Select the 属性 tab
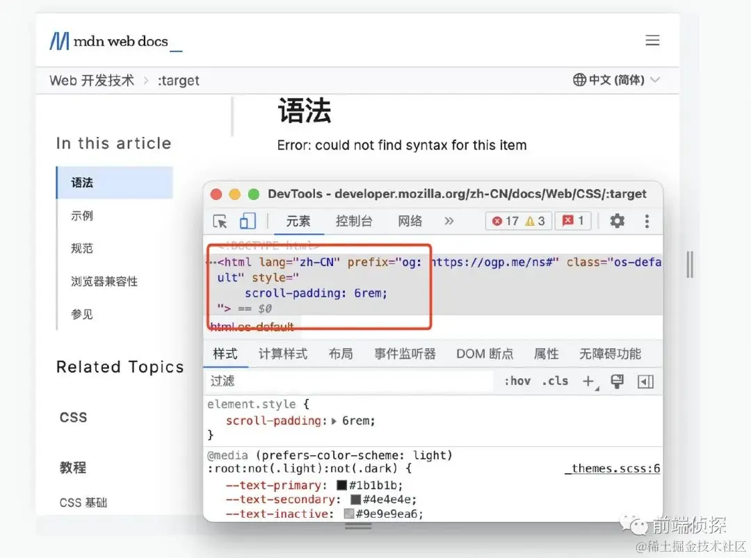The image size is (751, 558). (547, 354)
